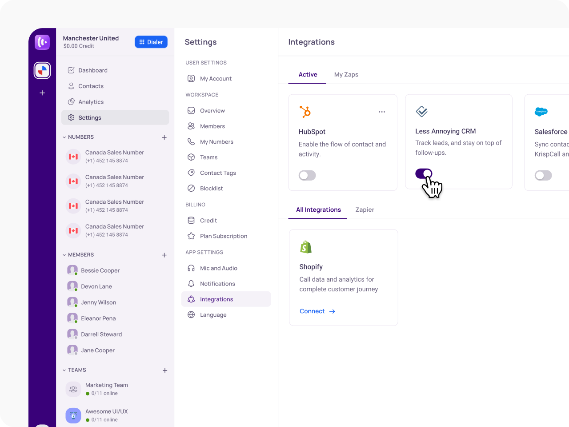
Task: Click the Plan Subscription star icon
Action: 191,236
